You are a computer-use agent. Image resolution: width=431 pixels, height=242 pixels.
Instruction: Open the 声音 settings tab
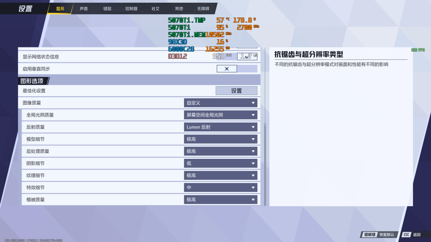[84, 8]
